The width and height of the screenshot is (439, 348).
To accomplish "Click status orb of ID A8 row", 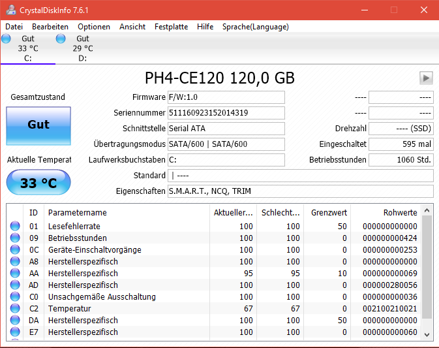I will coord(15,261).
